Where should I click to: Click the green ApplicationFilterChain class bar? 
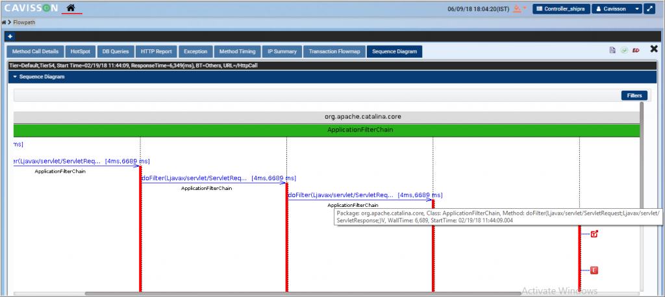click(327, 130)
